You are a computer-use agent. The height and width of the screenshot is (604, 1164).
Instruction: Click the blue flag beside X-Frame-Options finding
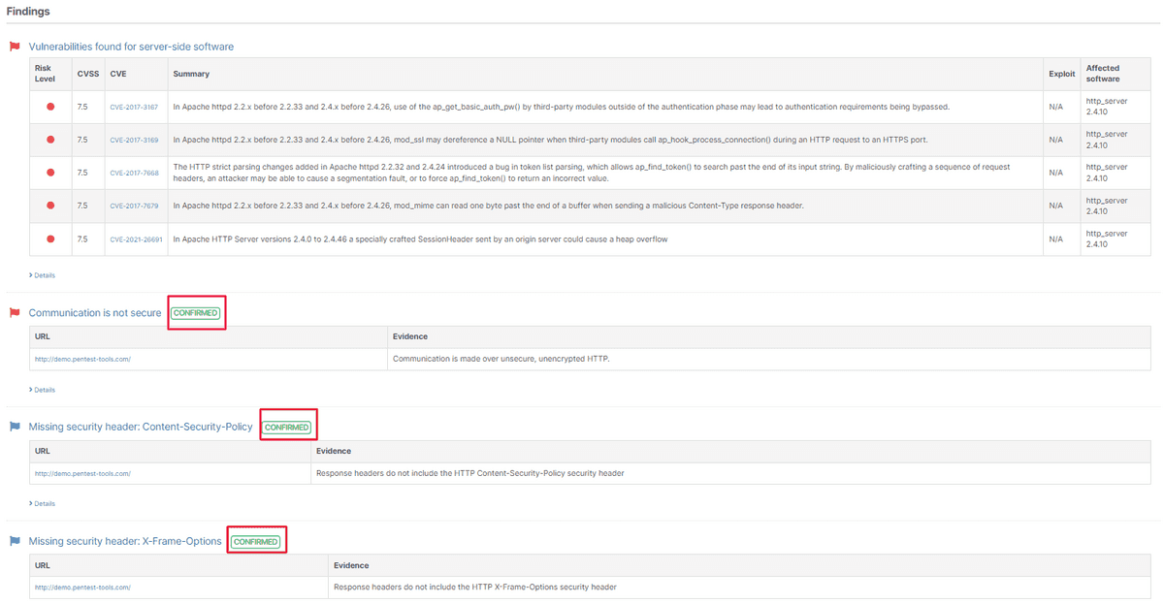(15, 541)
